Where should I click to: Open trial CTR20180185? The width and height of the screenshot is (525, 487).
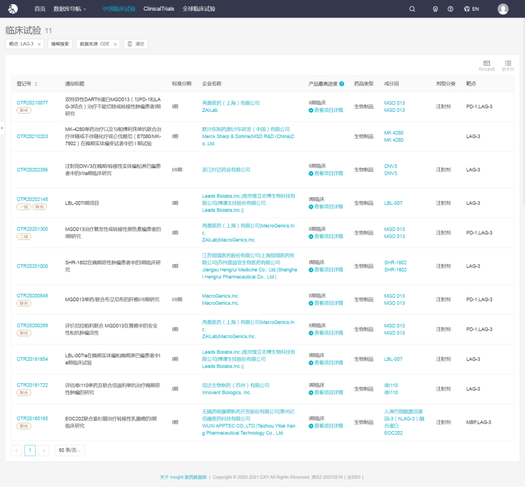[33, 419]
